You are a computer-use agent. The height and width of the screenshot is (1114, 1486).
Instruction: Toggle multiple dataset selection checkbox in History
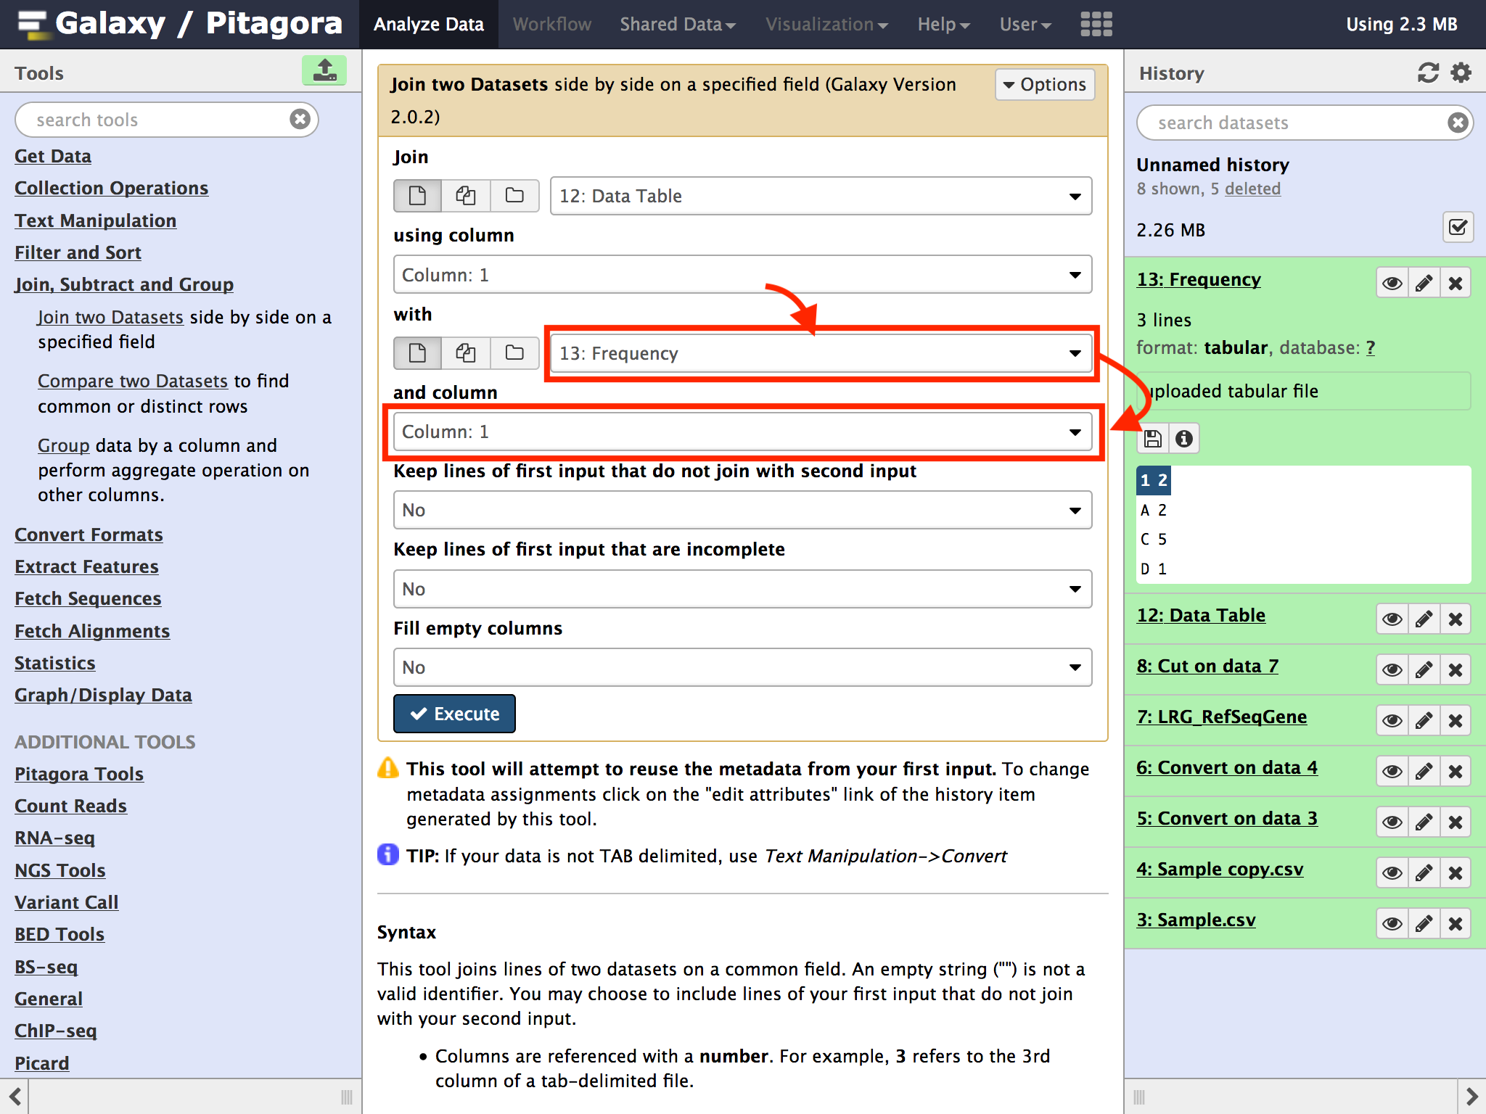[1457, 228]
